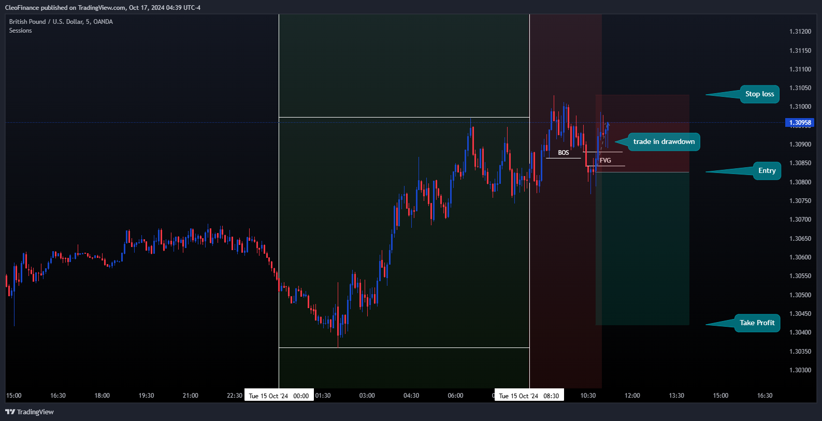This screenshot has width=822, height=421.
Task: Click the 18:00 time axis label
Action: point(102,396)
